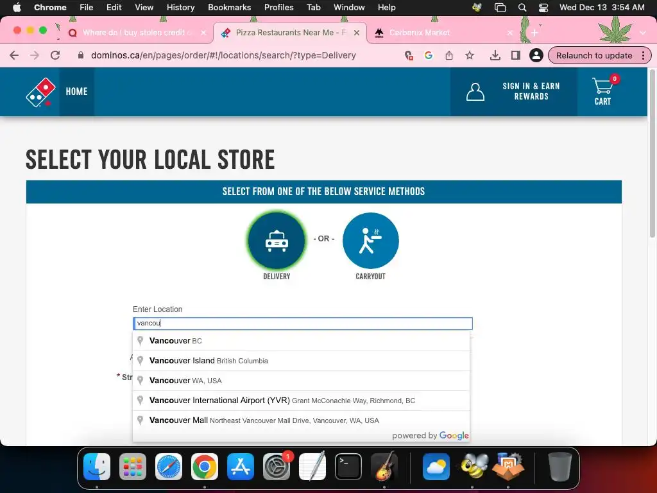The width and height of the screenshot is (657, 493).
Task: Open a new tab with plus button
Action: coord(534,33)
